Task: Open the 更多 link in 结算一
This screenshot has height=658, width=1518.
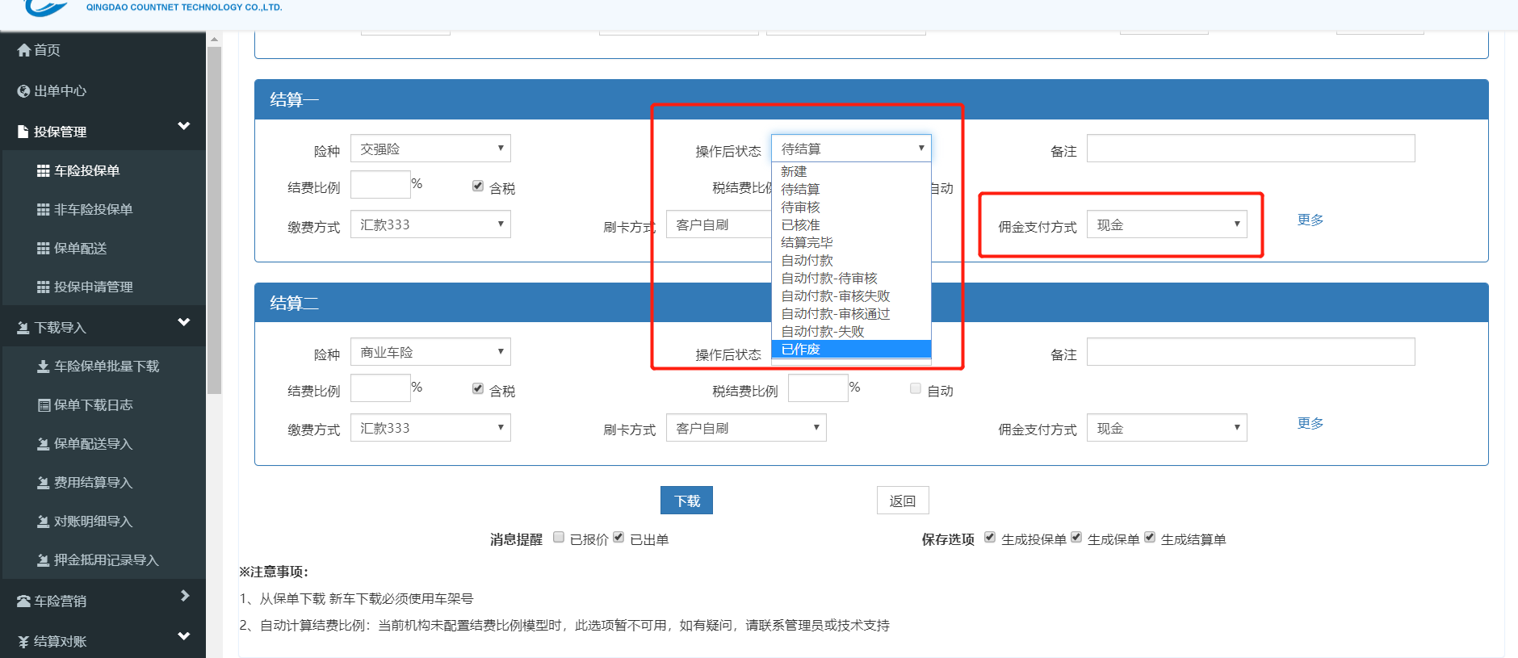Action: (x=1310, y=220)
